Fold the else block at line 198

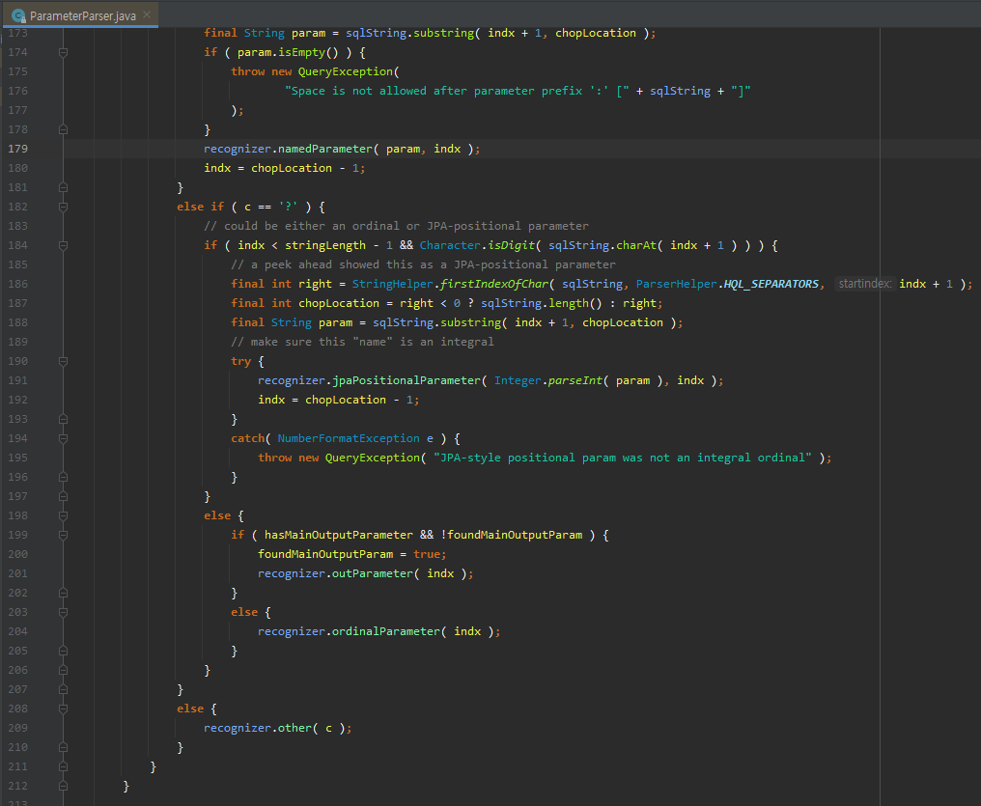pyautogui.click(x=63, y=515)
